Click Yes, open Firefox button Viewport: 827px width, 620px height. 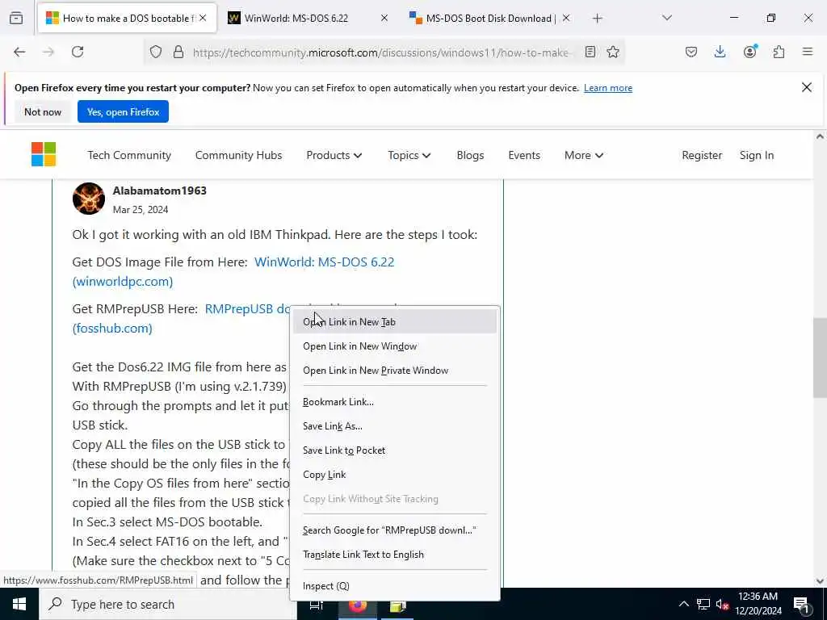tap(123, 111)
